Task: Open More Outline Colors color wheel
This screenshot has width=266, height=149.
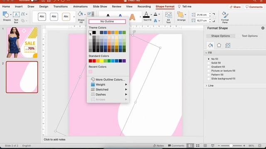Action: click(x=93, y=79)
